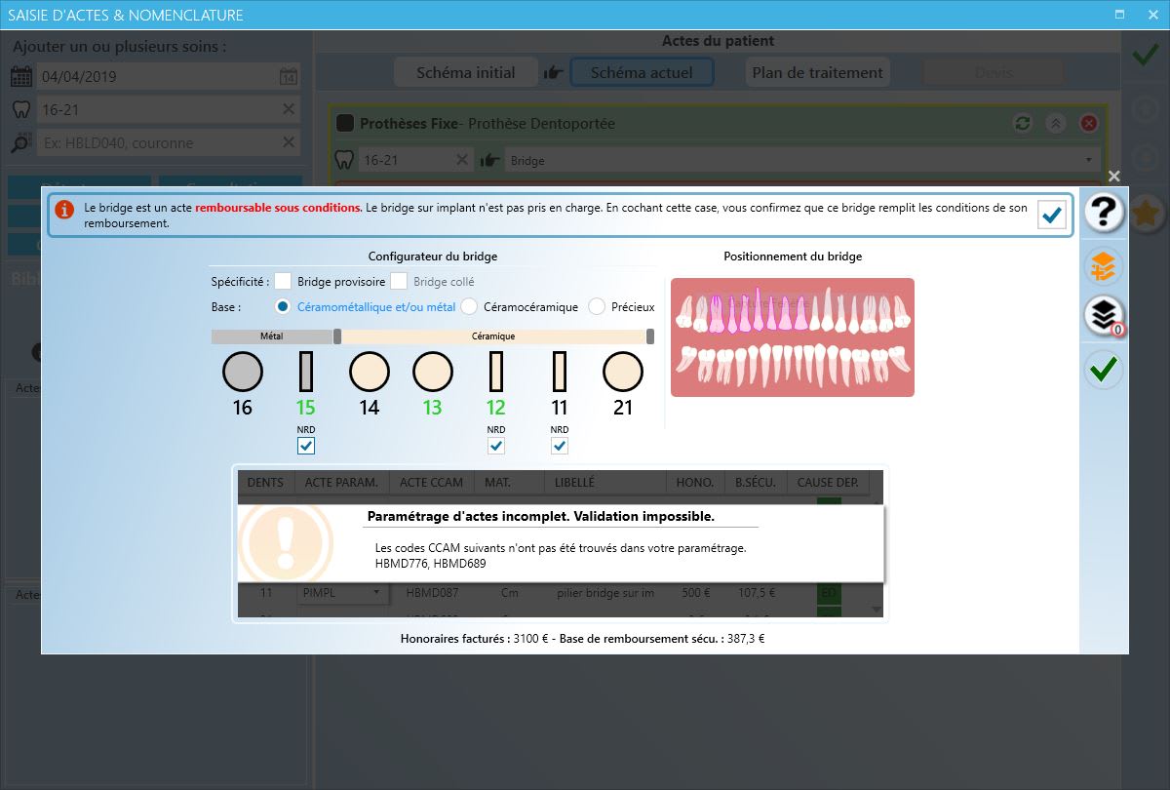
Task: Open the PIMPL acte param dropdown
Action: 341,592
